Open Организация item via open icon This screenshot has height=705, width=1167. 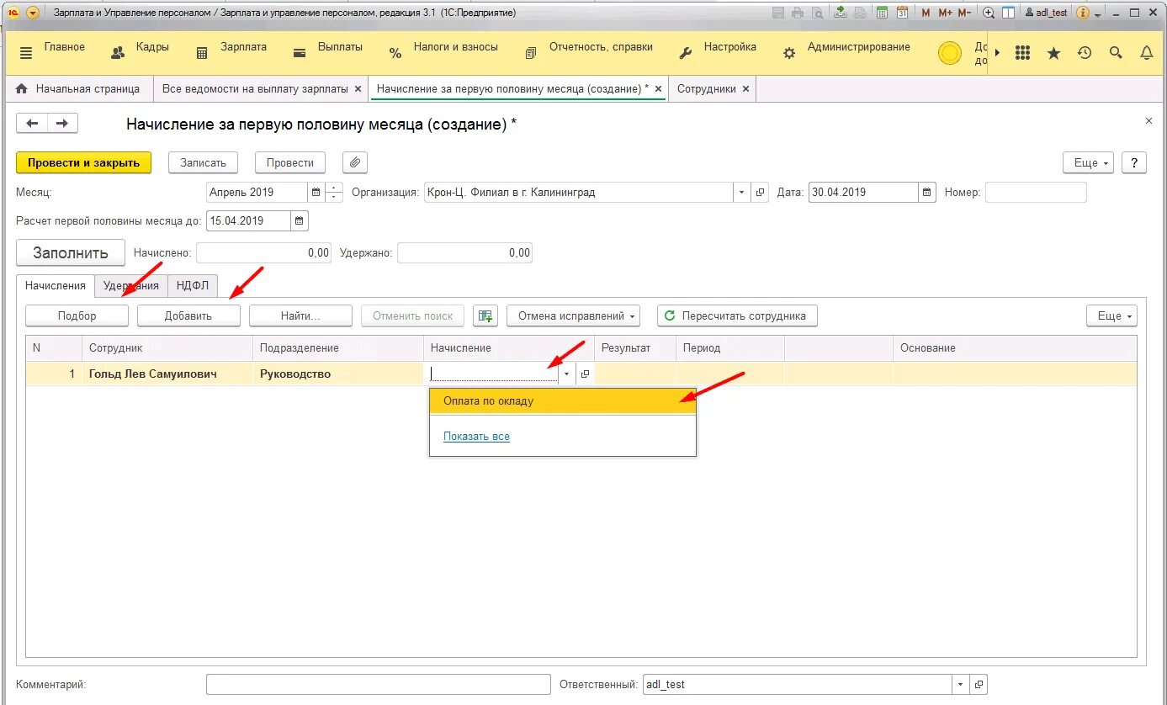point(760,192)
